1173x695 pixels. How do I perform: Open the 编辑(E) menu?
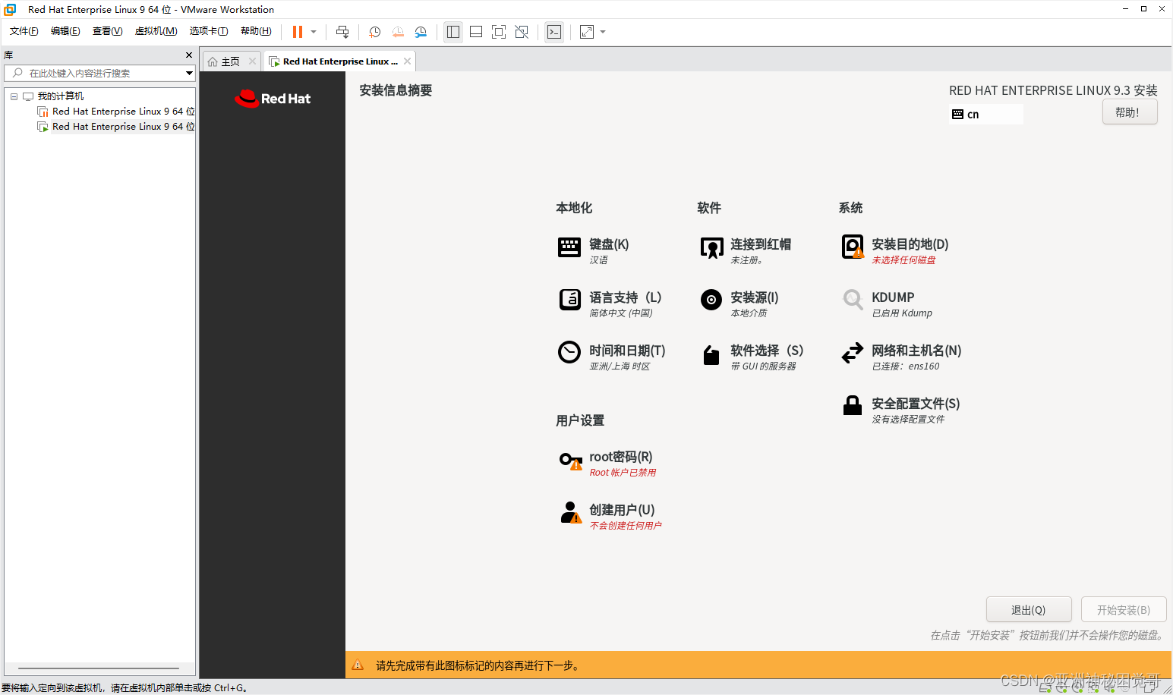coord(65,31)
